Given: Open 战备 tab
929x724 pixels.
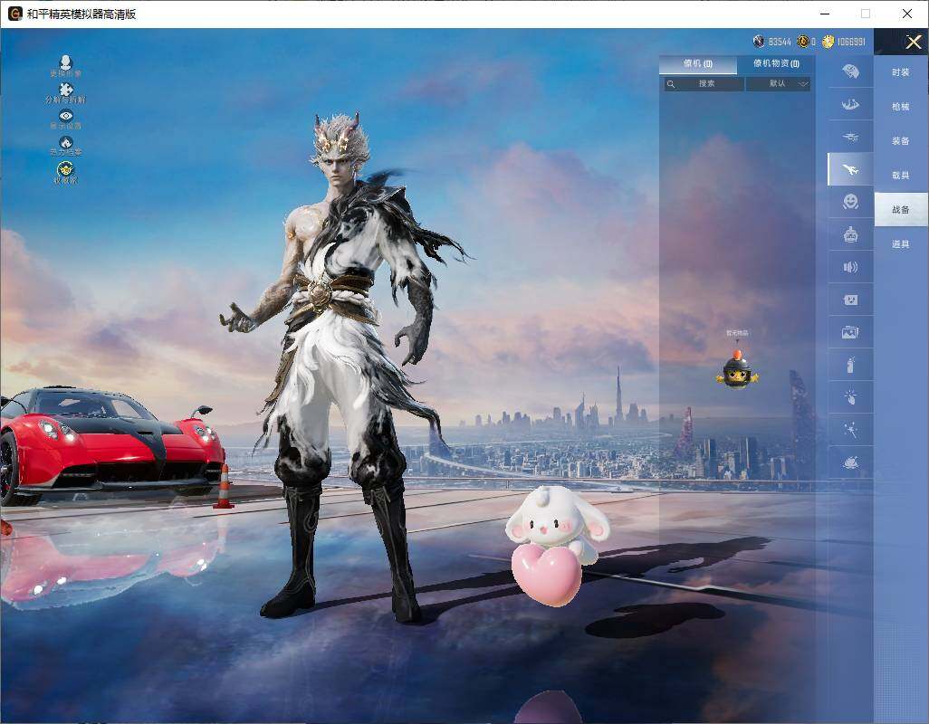Looking at the screenshot, I should tap(901, 210).
